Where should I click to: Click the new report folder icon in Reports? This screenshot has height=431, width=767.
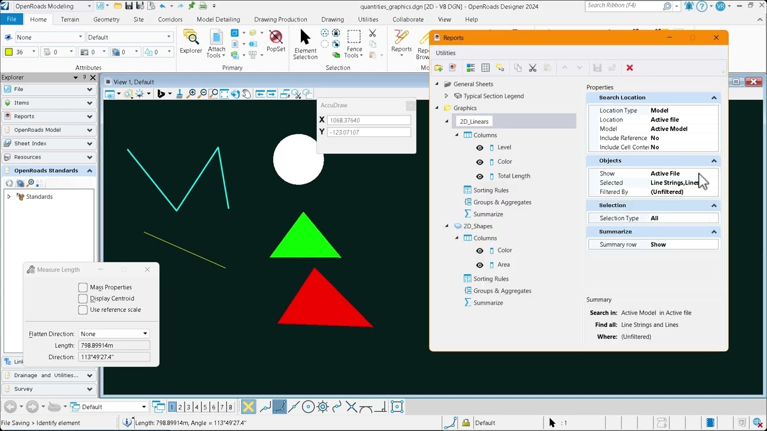point(438,68)
